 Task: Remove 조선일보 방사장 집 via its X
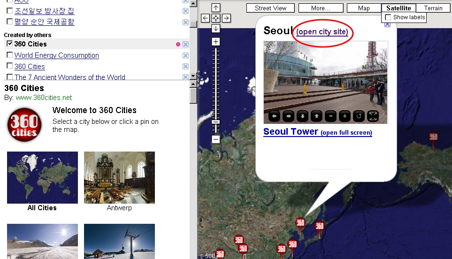pos(186,11)
